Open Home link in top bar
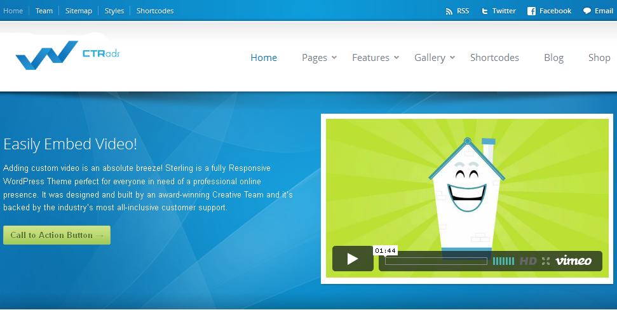Screen dimensions: 617x310 13,11
